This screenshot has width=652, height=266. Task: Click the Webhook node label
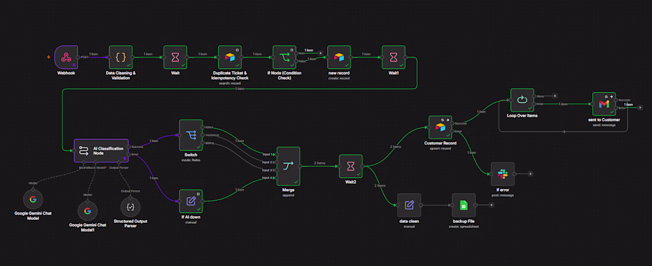click(x=66, y=73)
